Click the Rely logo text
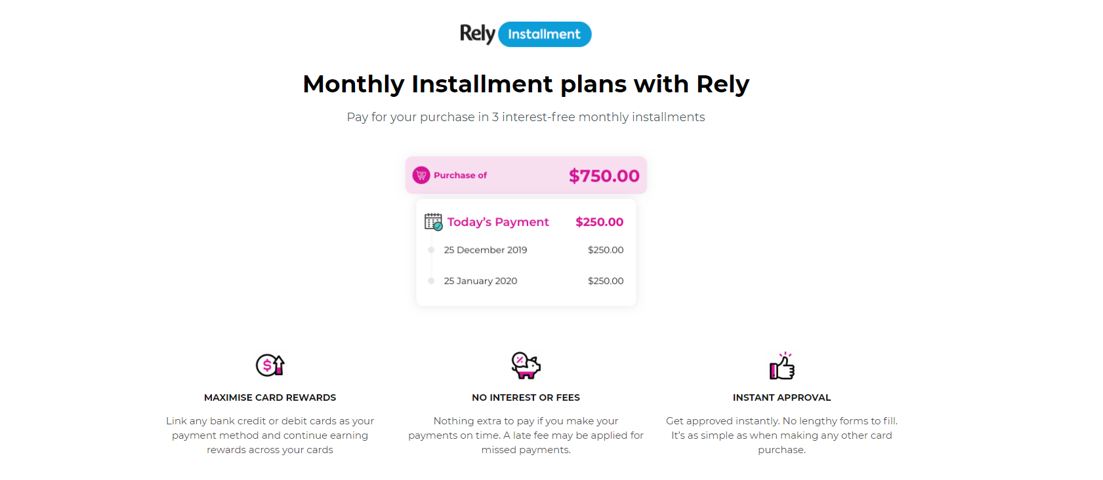 point(477,34)
